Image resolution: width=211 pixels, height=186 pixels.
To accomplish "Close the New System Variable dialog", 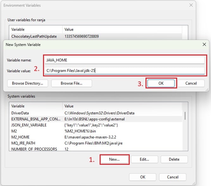I will [204, 44].
